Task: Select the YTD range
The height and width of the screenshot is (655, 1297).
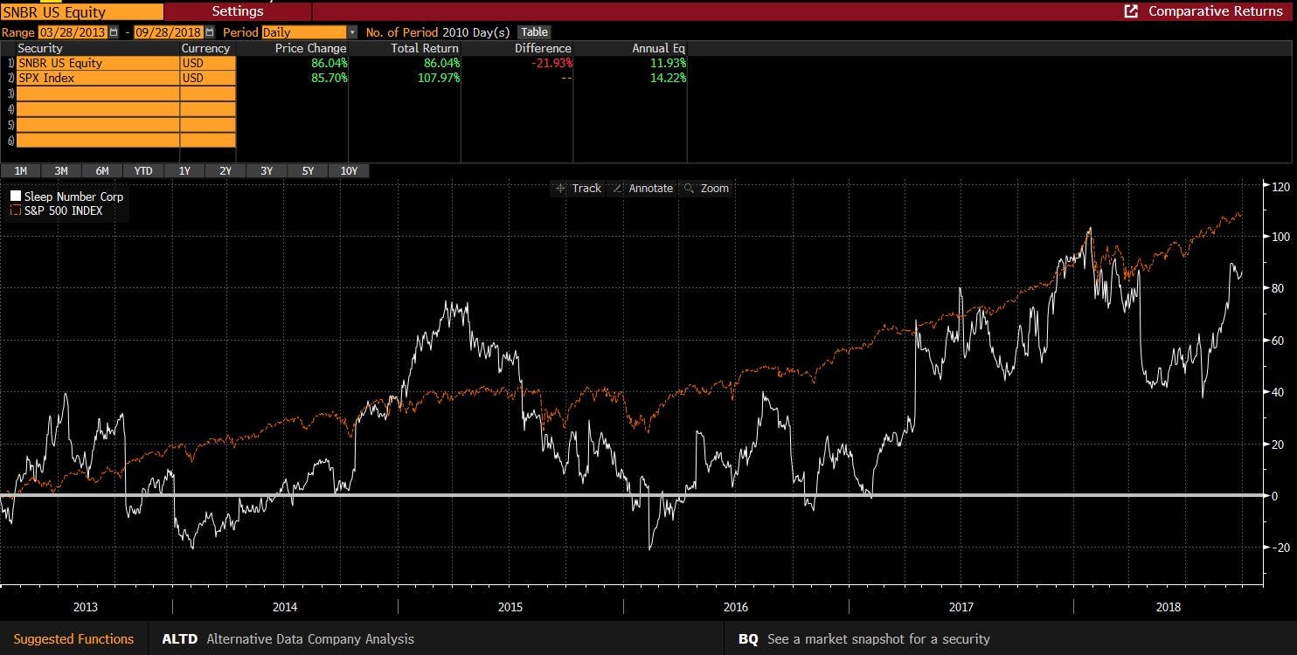Action: coord(143,171)
